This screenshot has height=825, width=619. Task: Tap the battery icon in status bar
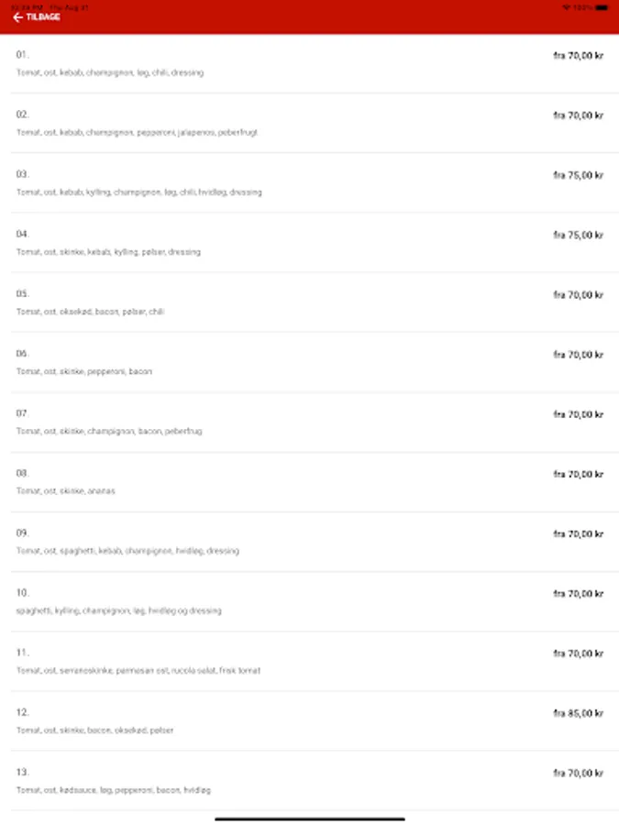(x=601, y=6)
